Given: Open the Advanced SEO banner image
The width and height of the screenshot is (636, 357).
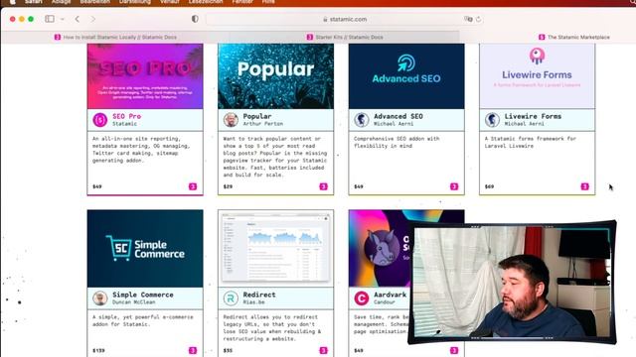Looking at the screenshot, I should tap(406, 76).
